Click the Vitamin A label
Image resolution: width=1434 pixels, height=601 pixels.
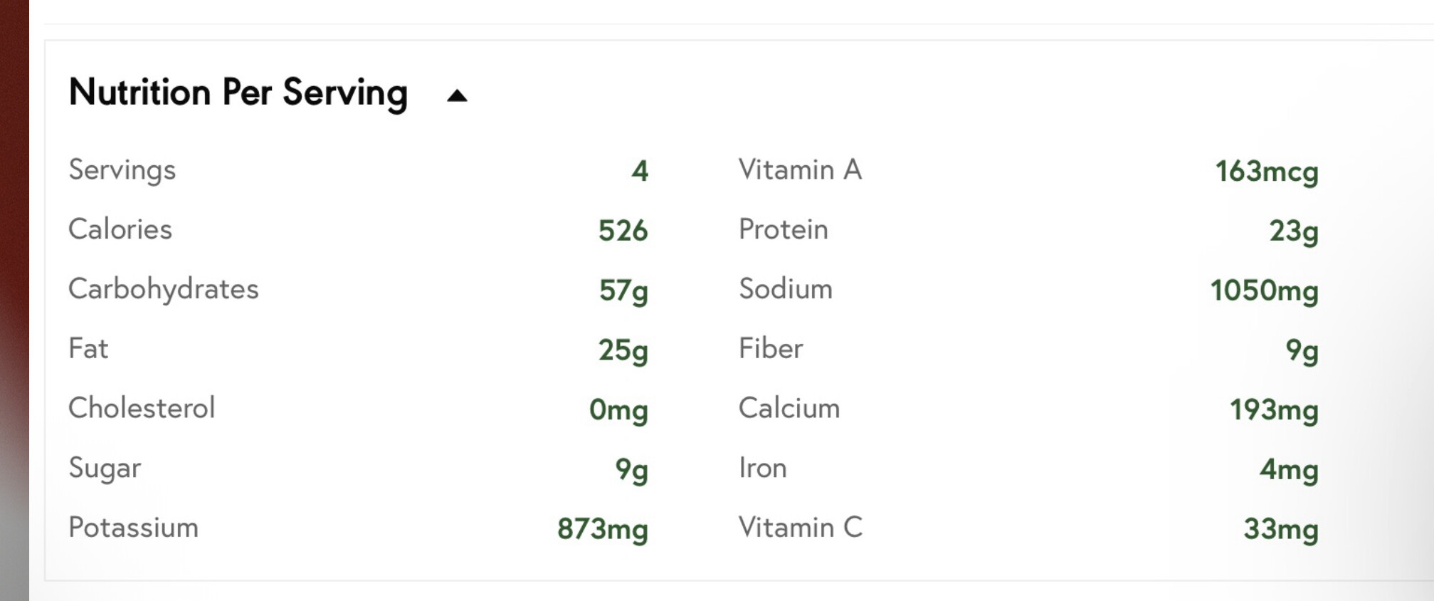(x=800, y=170)
